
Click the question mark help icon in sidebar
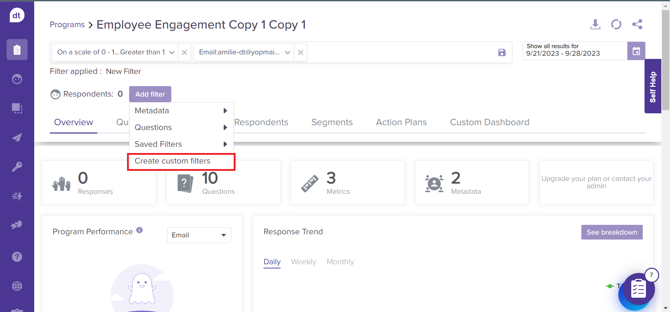[17, 257]
